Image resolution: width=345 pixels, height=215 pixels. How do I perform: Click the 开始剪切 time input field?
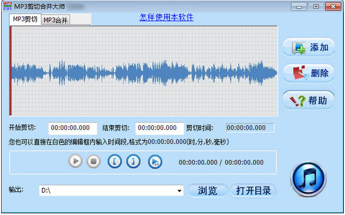(73, 128)
